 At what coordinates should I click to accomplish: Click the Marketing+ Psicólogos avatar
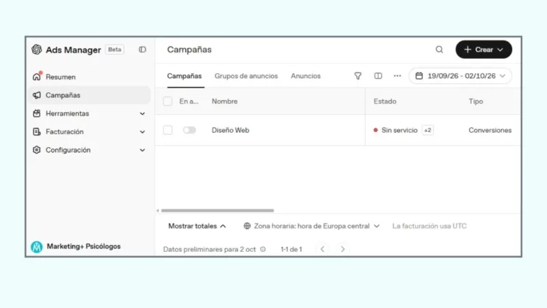point(37,246)
